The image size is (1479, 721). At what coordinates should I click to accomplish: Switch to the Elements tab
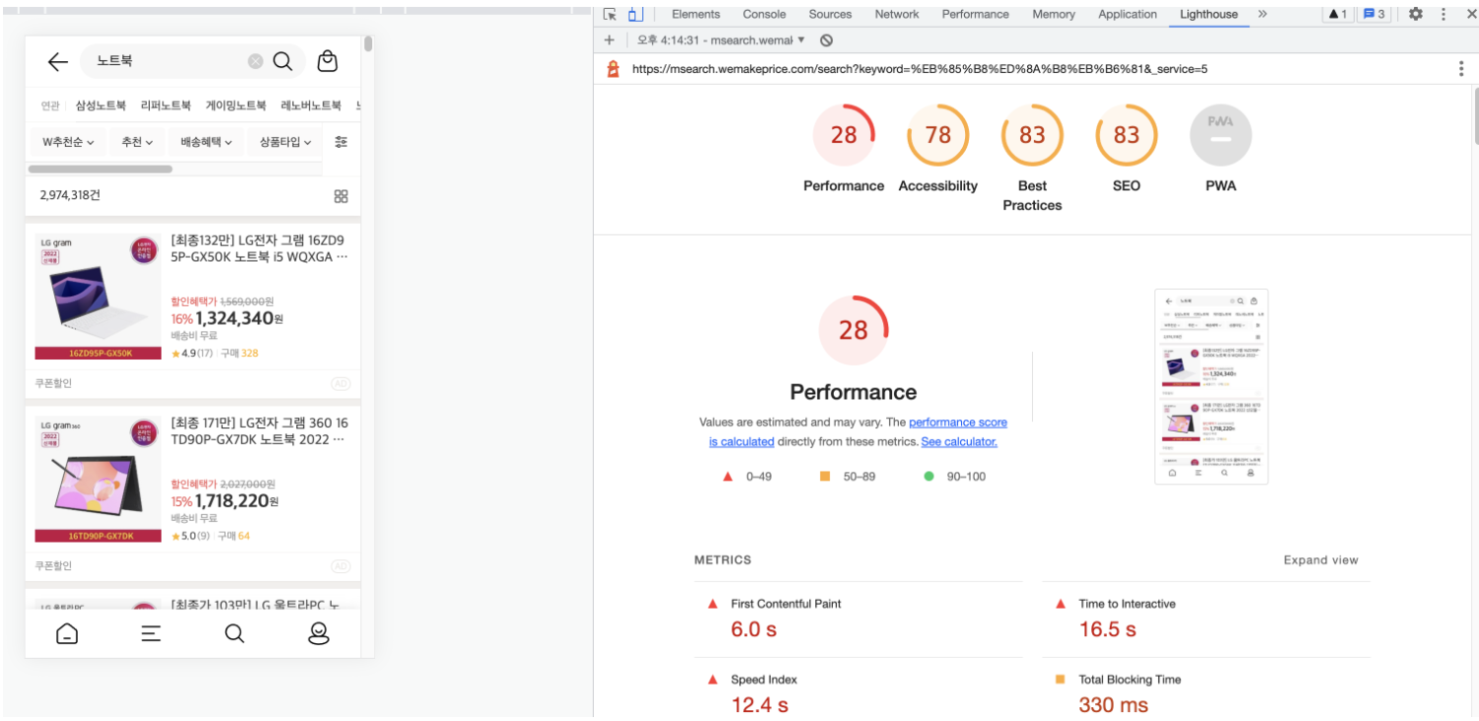[x=696, y=14]
